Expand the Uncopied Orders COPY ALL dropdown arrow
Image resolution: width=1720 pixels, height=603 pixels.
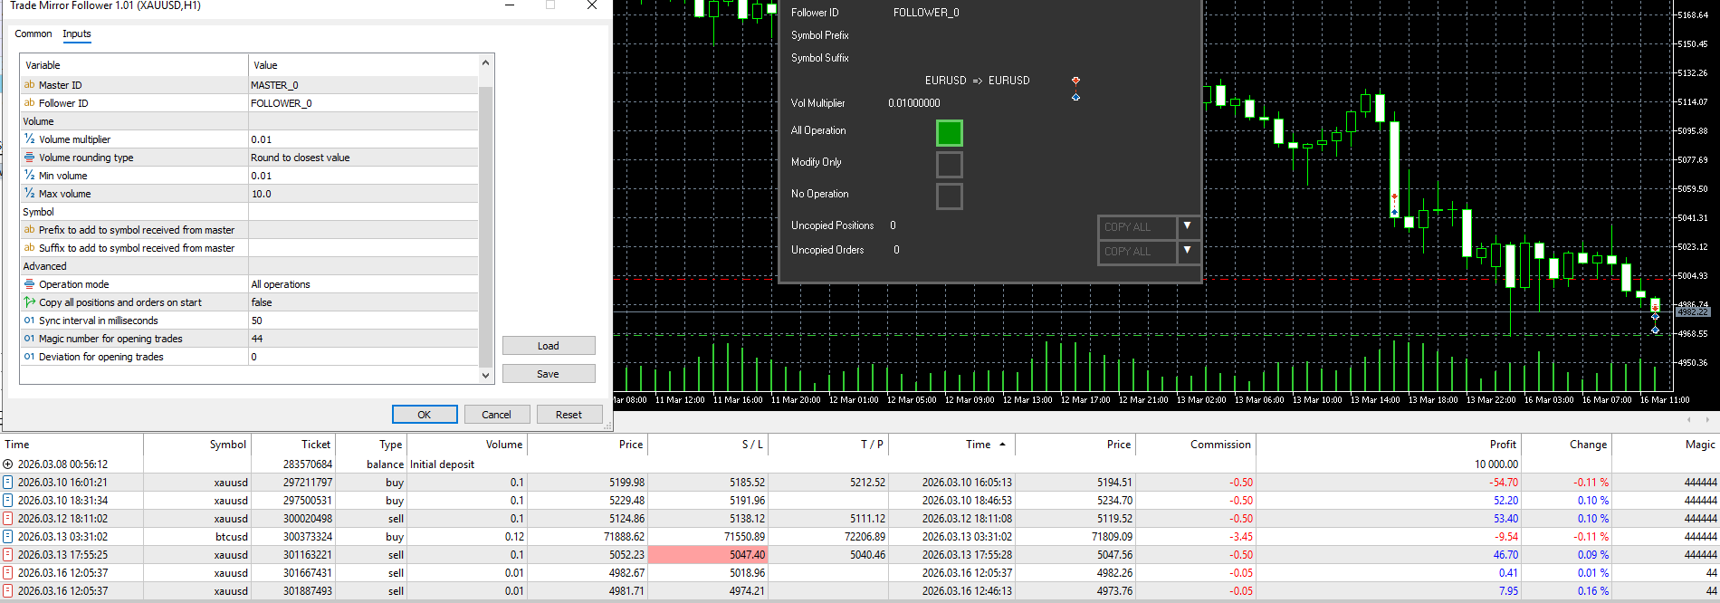pos(1187,251)
